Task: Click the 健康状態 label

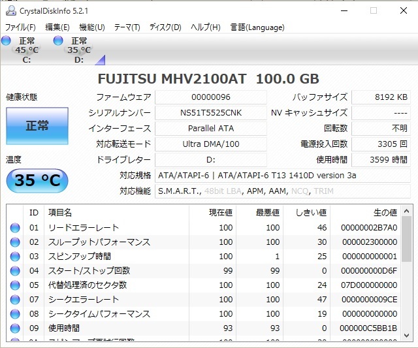Action: tap(22, 97)
